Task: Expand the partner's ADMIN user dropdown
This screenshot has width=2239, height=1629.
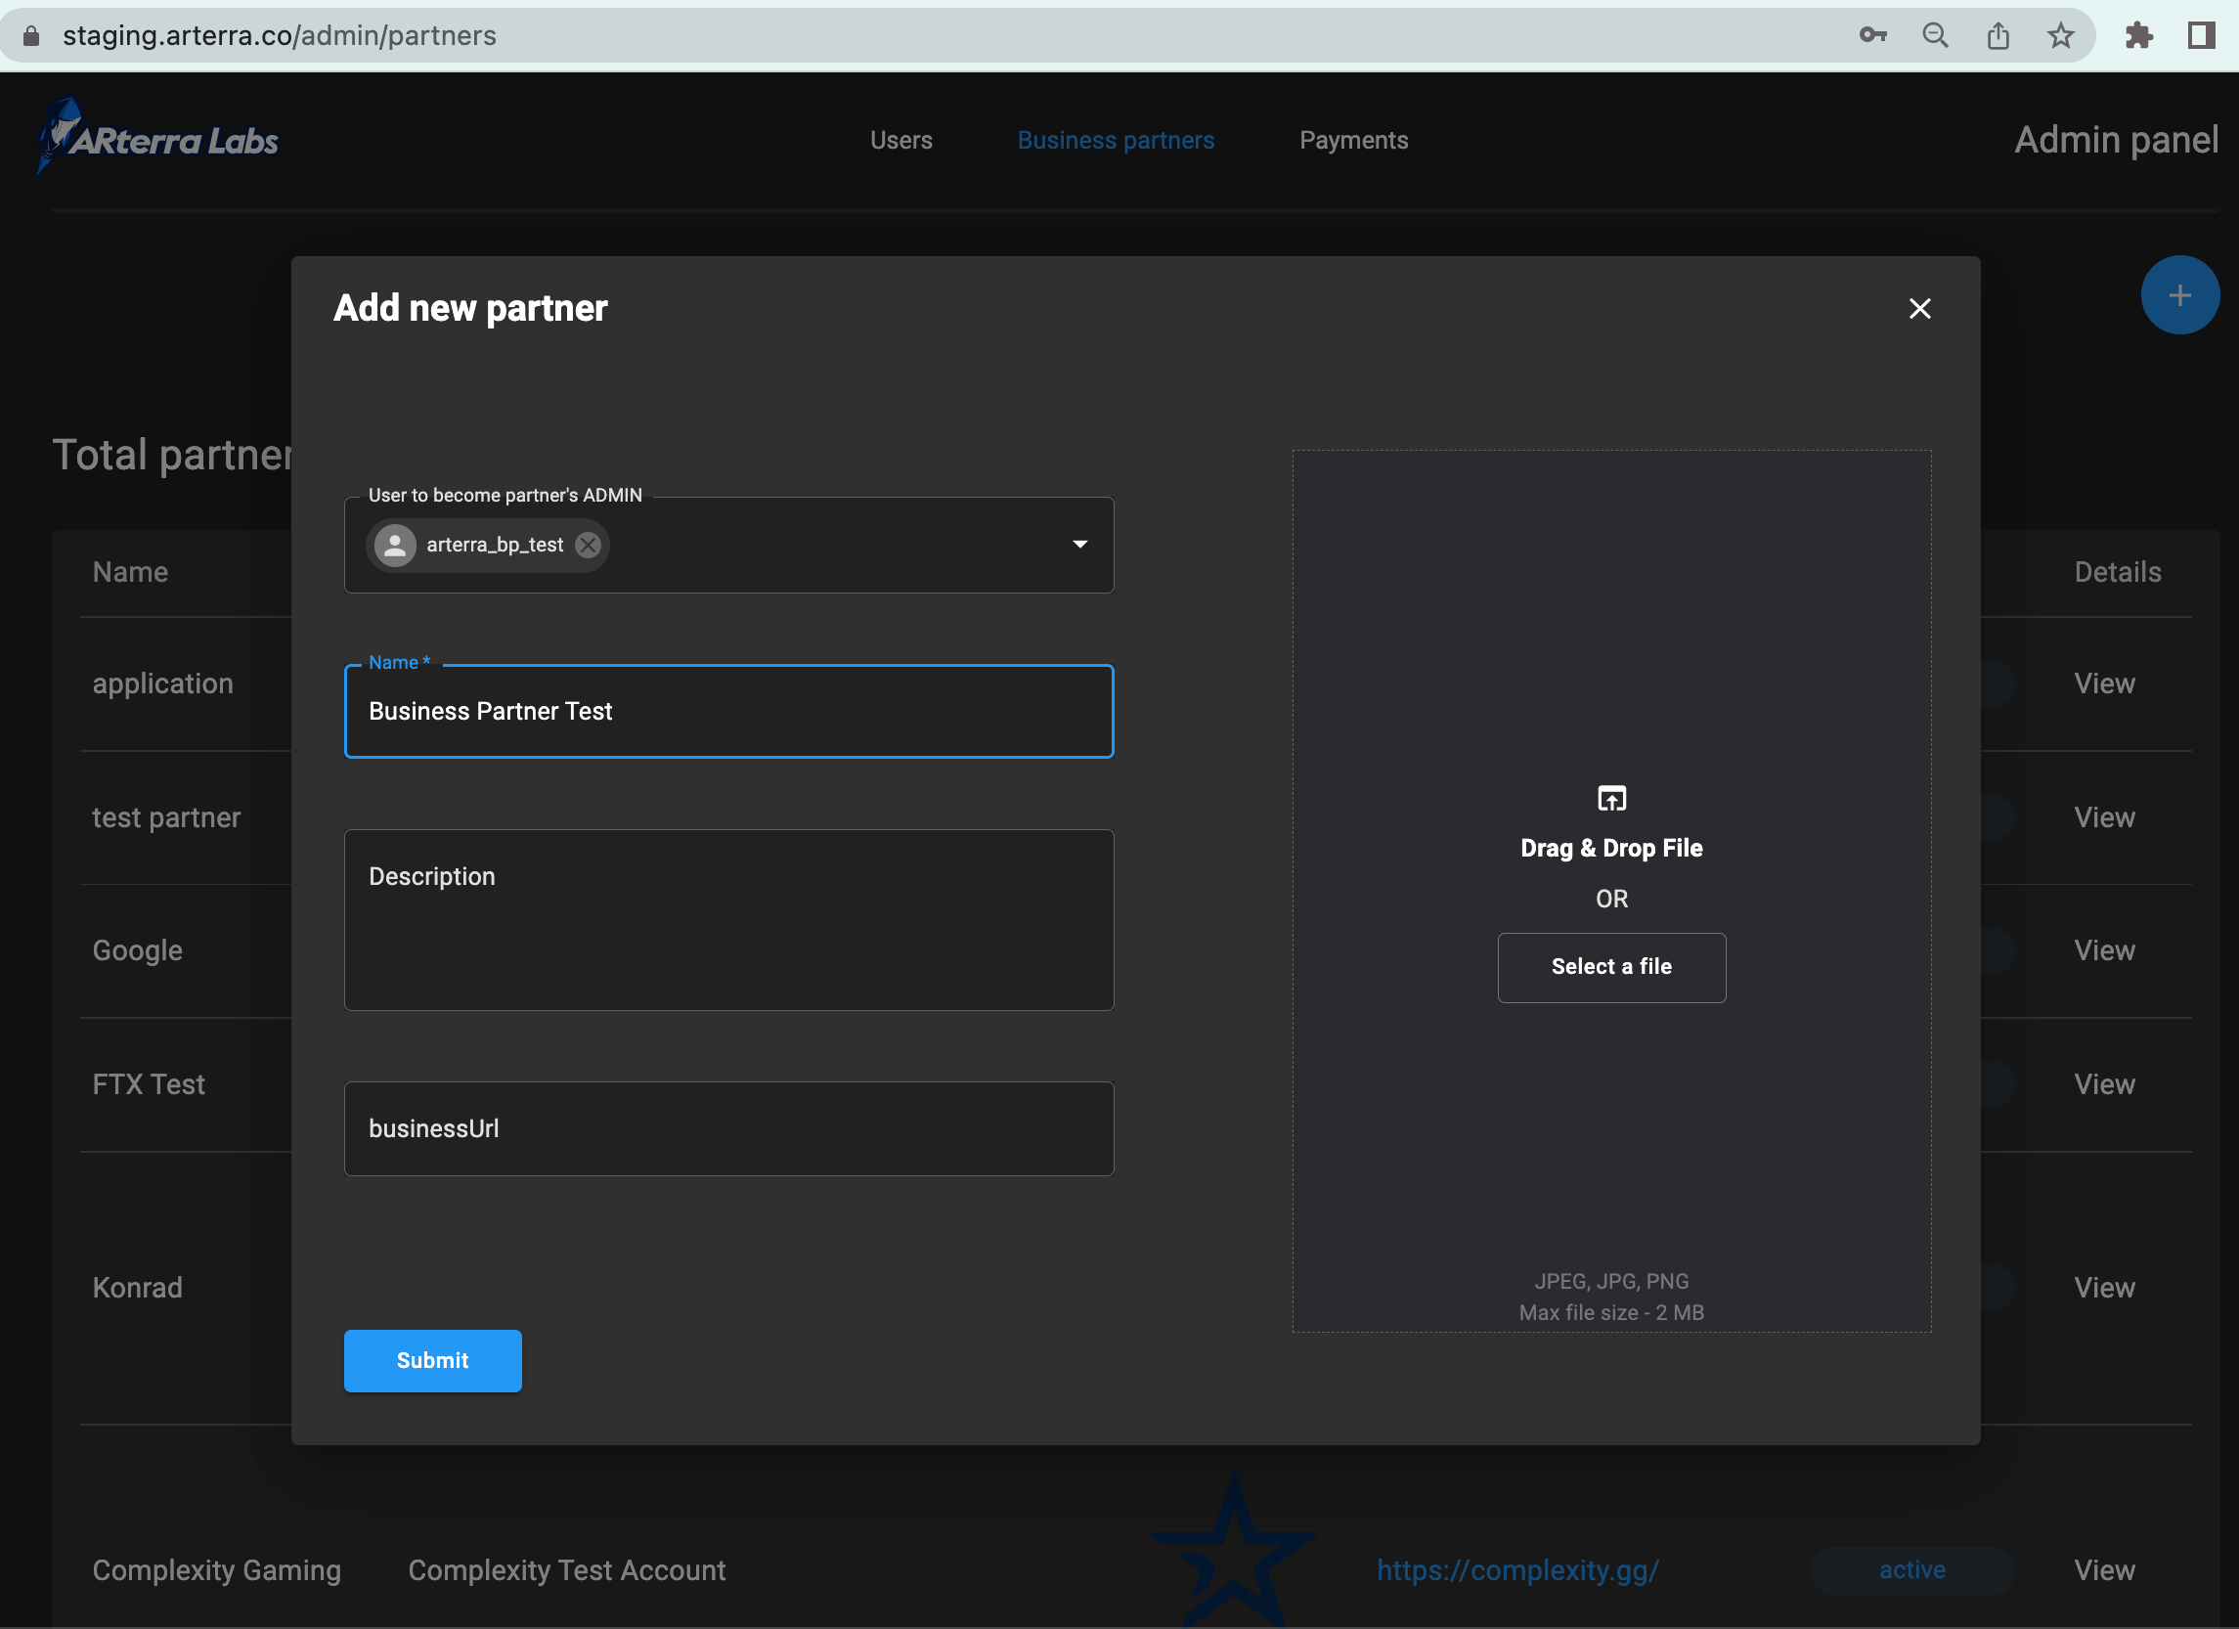Action: tap(1080, 545)
